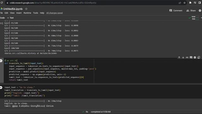
Task: Copy a link to the selected cell
Action: [187, 57]
